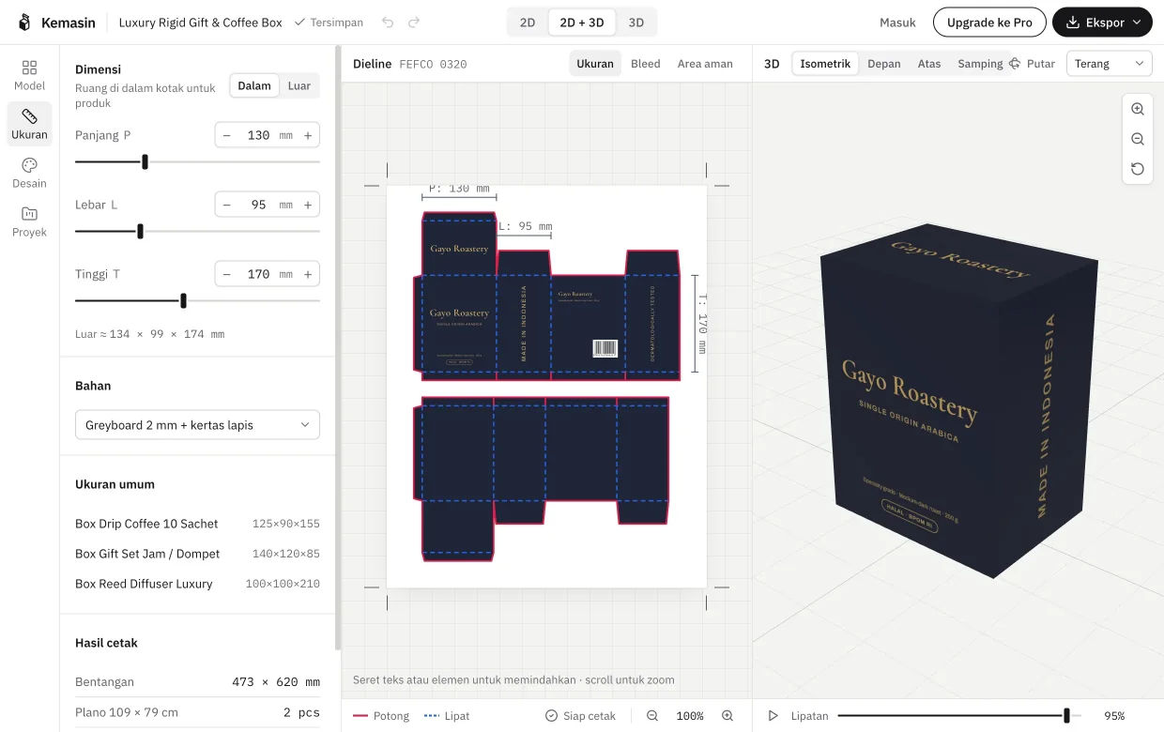Screen dimensions: 1164x732
Task: Adjust the Lipatan fold slider
Action: click(958, 716)
